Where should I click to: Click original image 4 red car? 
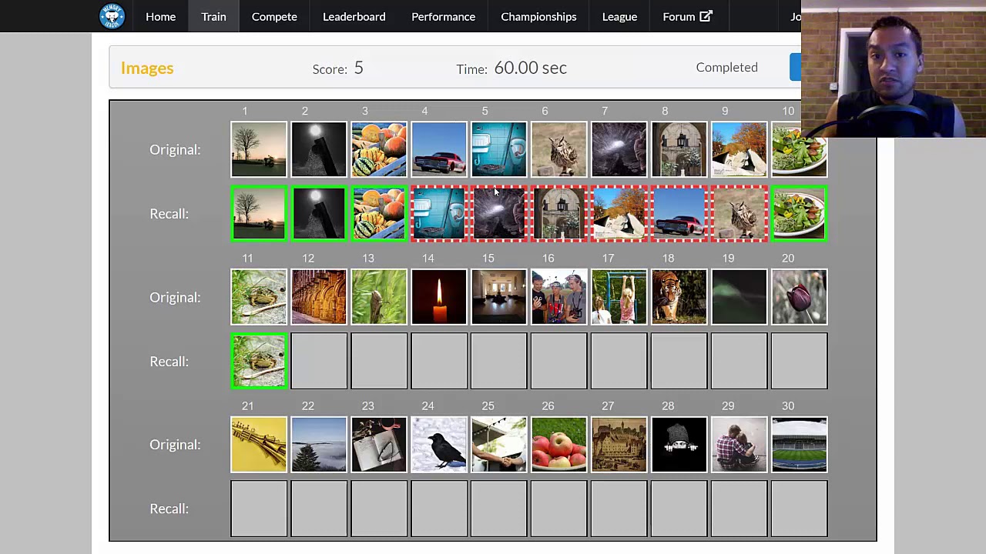click(x=439, y=149)
